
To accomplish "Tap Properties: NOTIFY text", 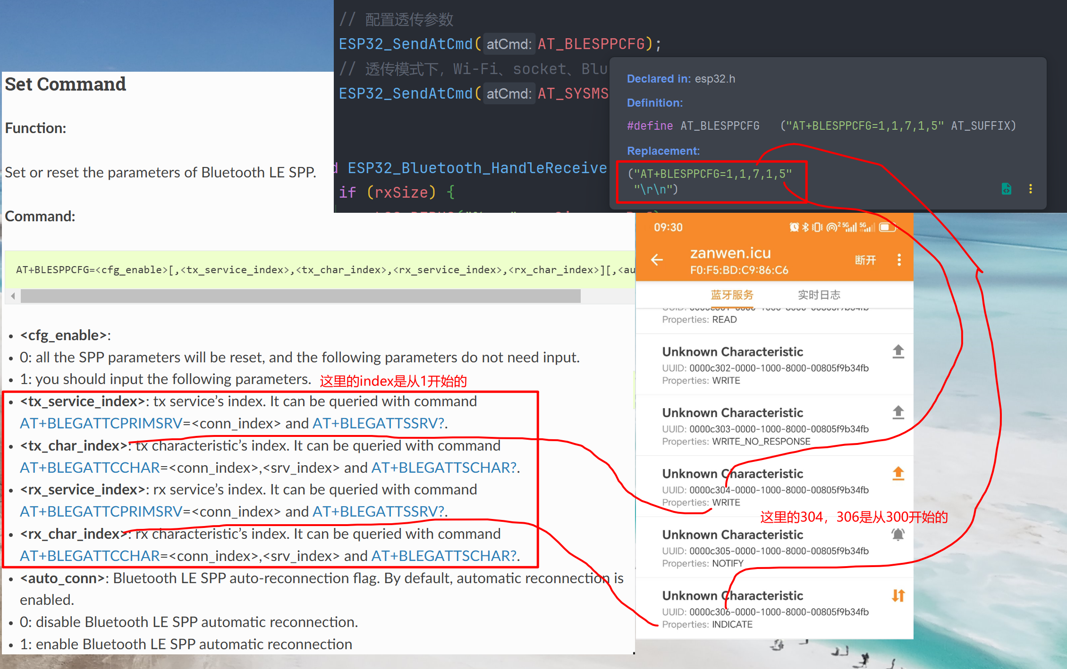I will 703,563.
